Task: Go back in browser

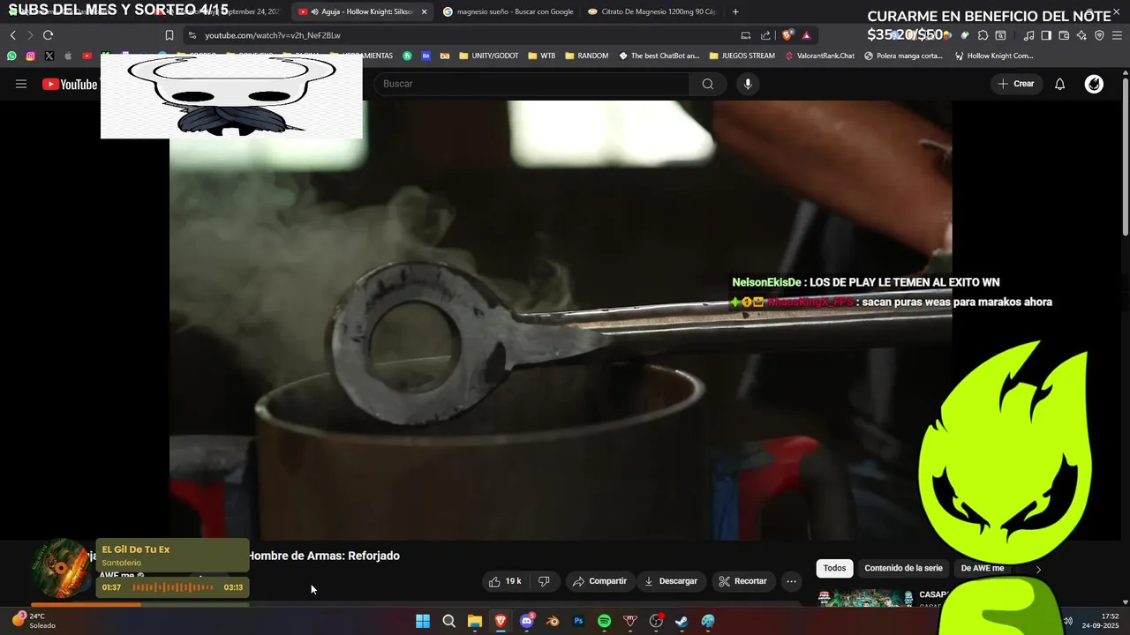Action: [12, 35]
